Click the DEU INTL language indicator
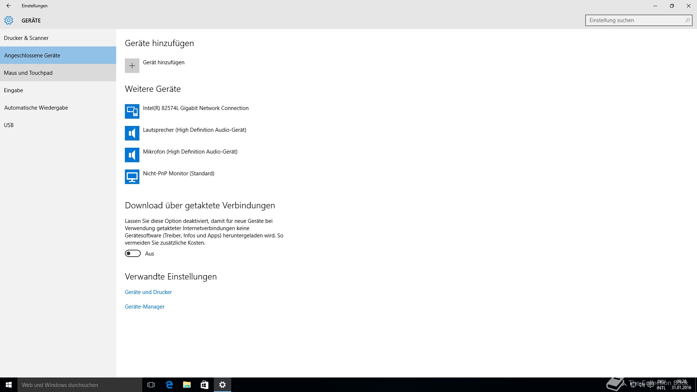The image size is (697, 392). click(661, 385)
